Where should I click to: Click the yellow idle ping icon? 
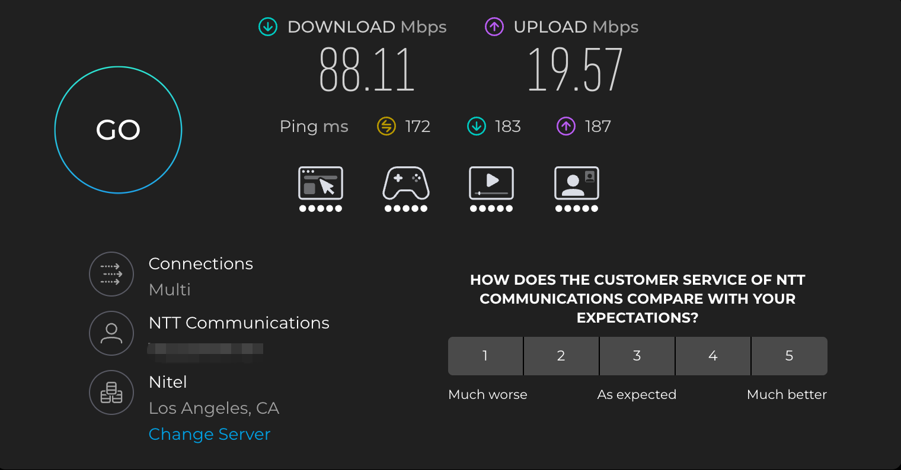[x=386, y=126]
